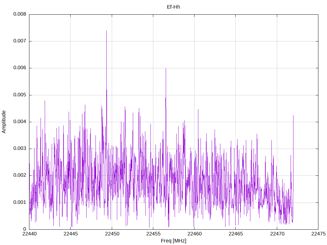Click y-axis tick label 0.005

click(x=20, y=95)
